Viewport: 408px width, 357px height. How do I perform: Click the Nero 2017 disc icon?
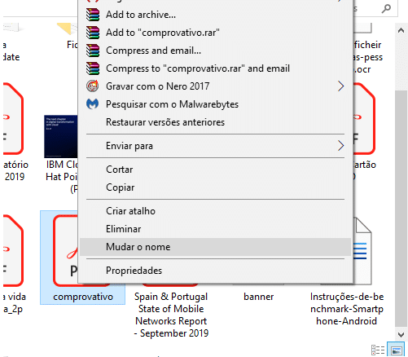(x=93, y=86)
